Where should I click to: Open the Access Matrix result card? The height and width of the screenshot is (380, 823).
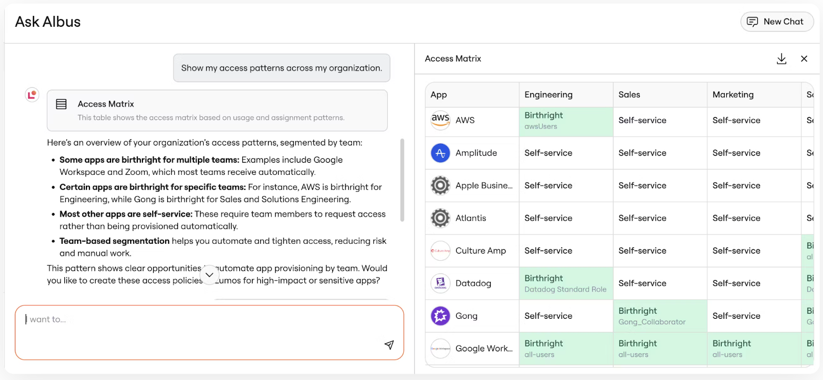point(217,111)
